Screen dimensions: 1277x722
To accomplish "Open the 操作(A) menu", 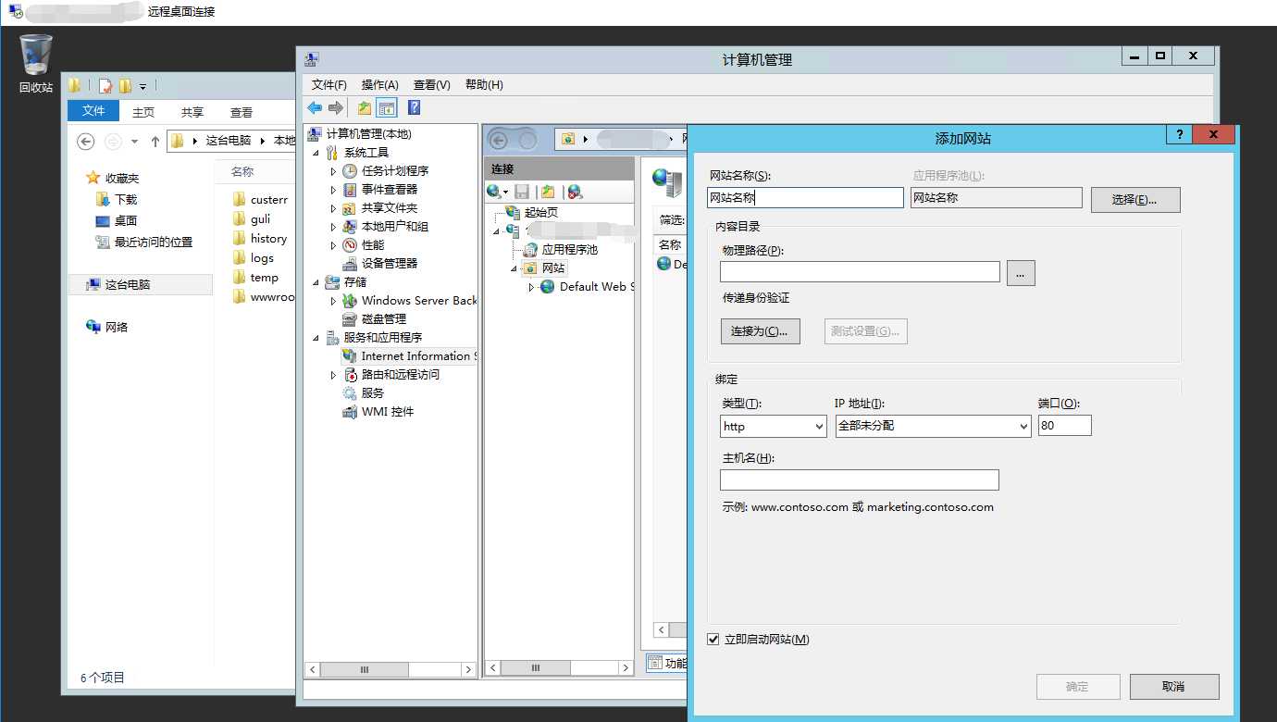I will (x=379, y=85).
